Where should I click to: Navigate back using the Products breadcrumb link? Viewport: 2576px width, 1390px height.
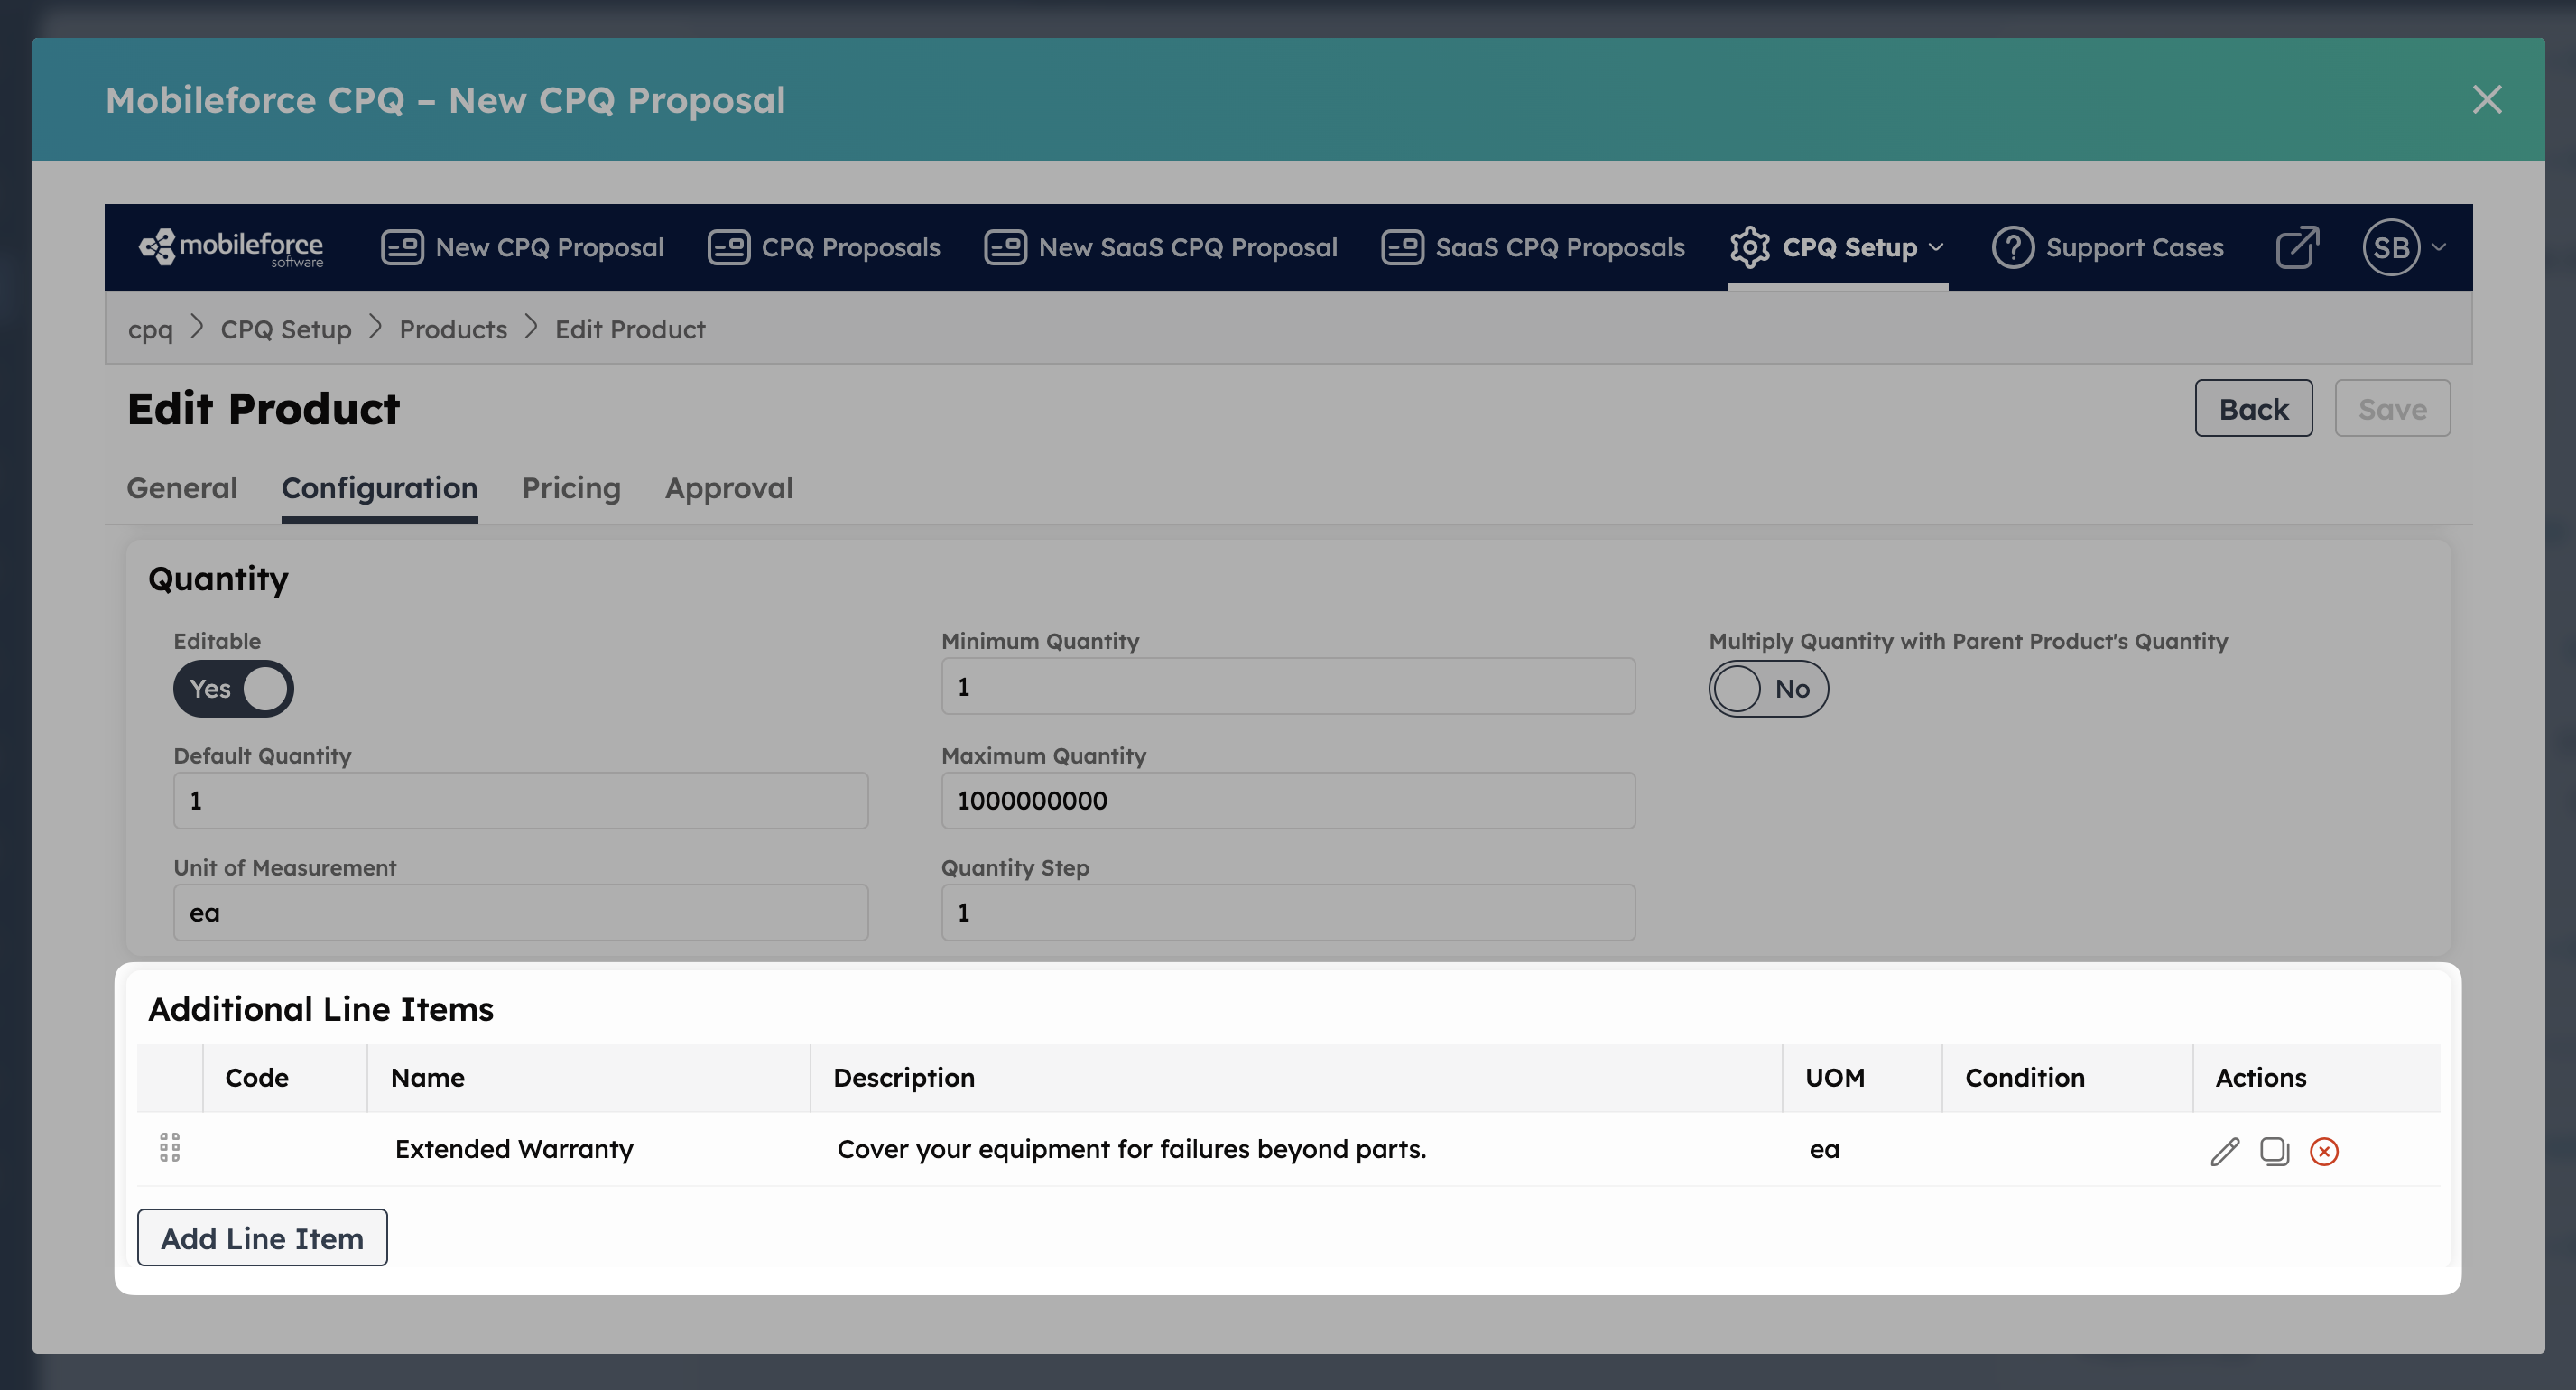point(452,328)
